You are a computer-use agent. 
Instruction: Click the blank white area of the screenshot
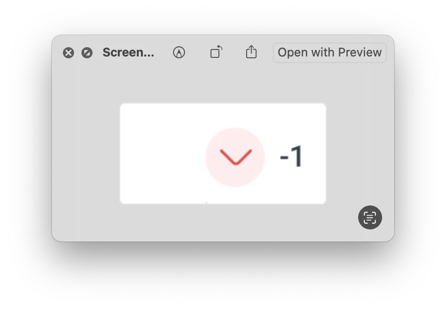click(x=162, y=154)
